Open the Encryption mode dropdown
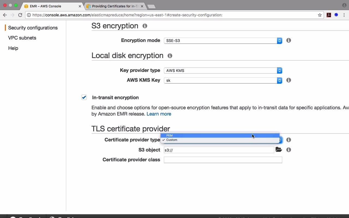Image resolution: width=349 pixels, height=218 pixels. pos(223,41)
